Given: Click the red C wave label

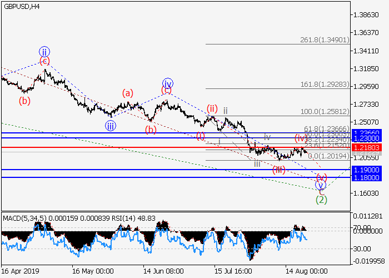Looking at the screenshot, I should [321, 192].
